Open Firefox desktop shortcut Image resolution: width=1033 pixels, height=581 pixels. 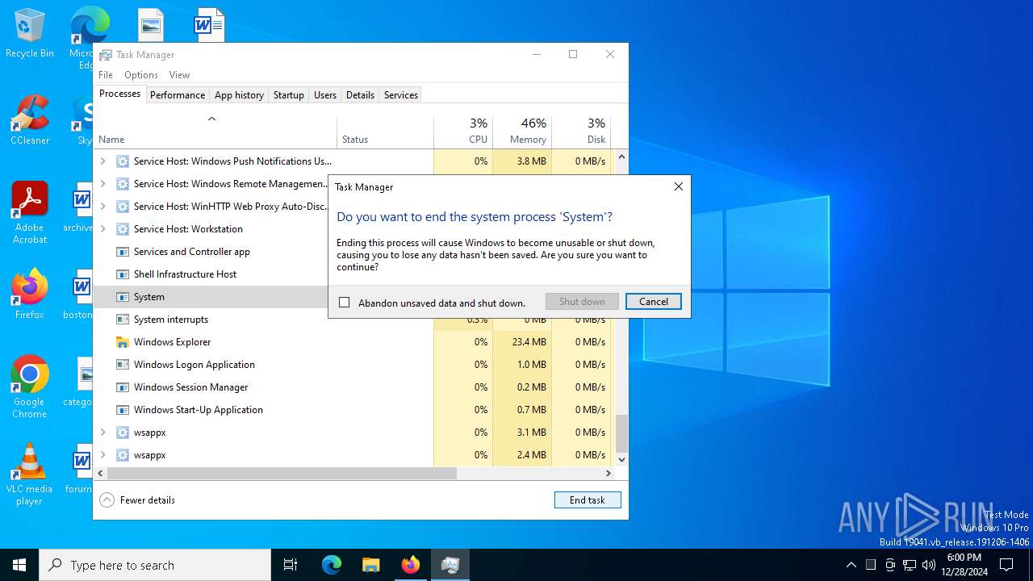[29, 295]
